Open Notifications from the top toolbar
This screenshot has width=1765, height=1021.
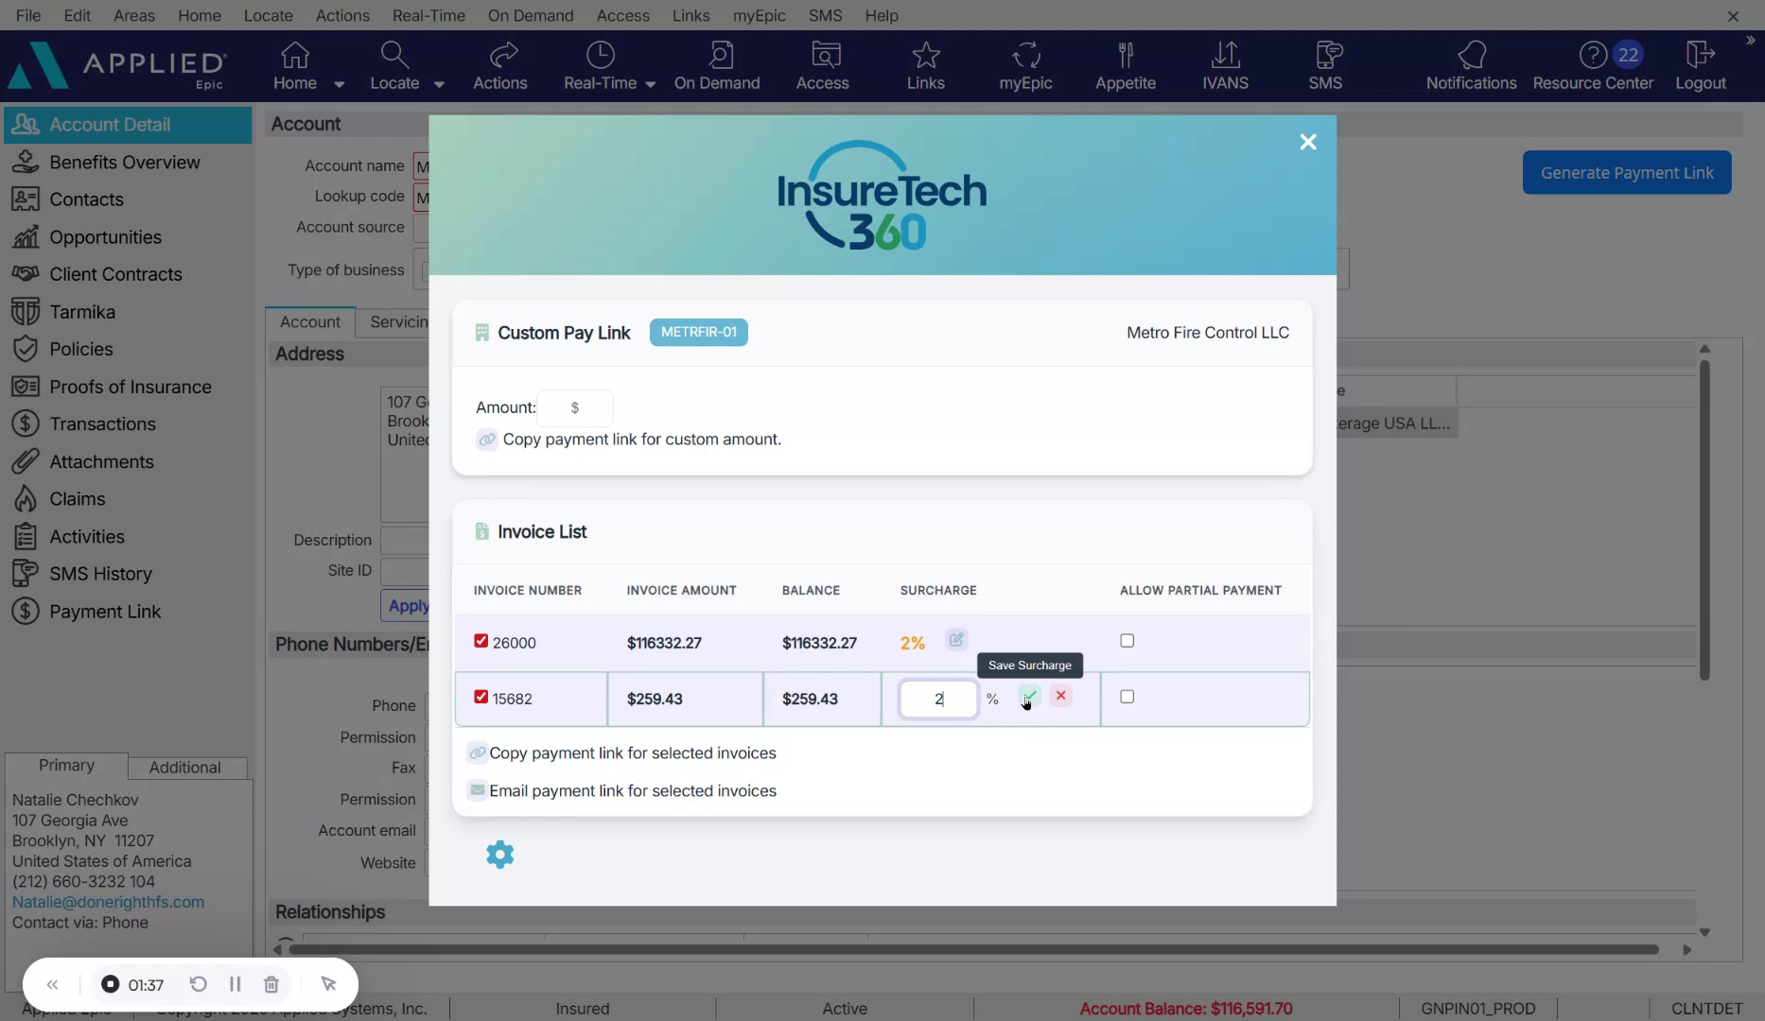coord(1469,63)
